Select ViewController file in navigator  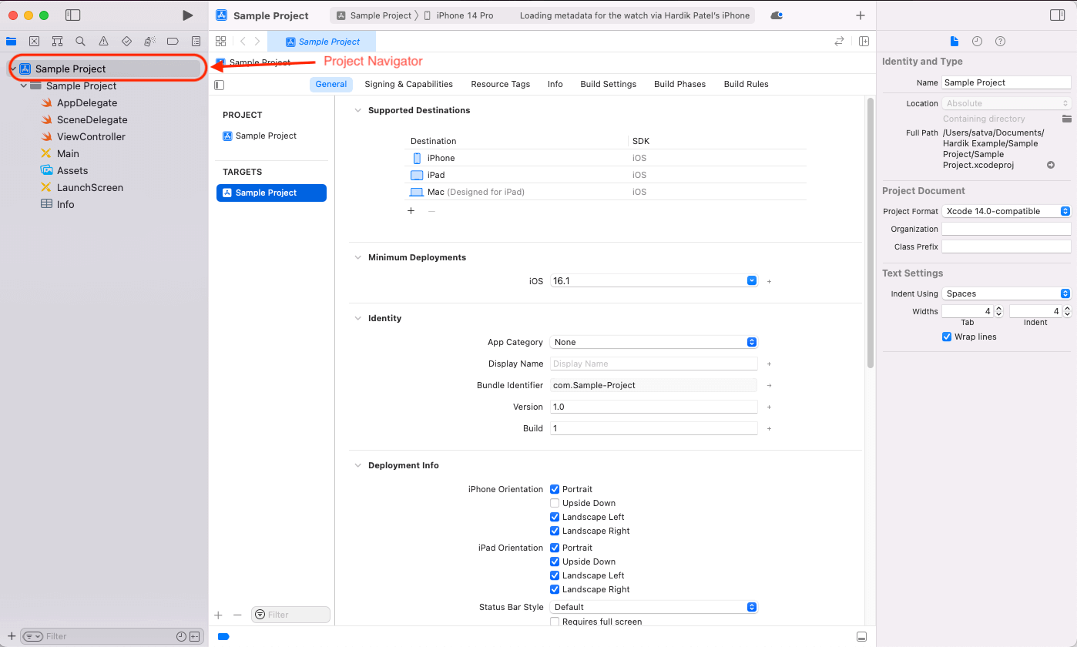coord(91,136)
